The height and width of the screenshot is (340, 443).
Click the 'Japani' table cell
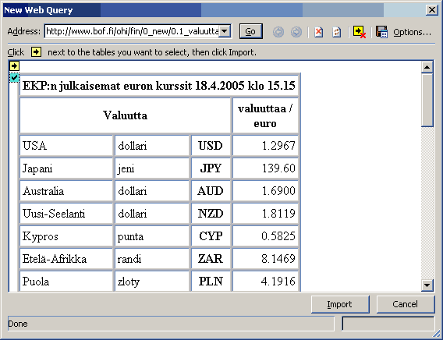[x=66, y=168]
